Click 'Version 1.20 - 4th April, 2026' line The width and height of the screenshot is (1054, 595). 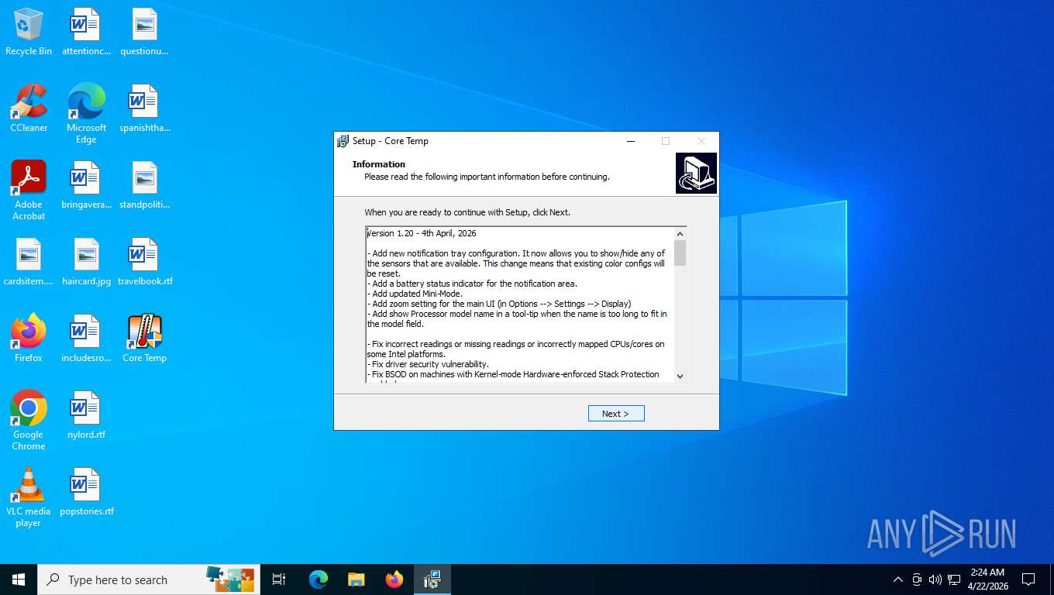422,233
